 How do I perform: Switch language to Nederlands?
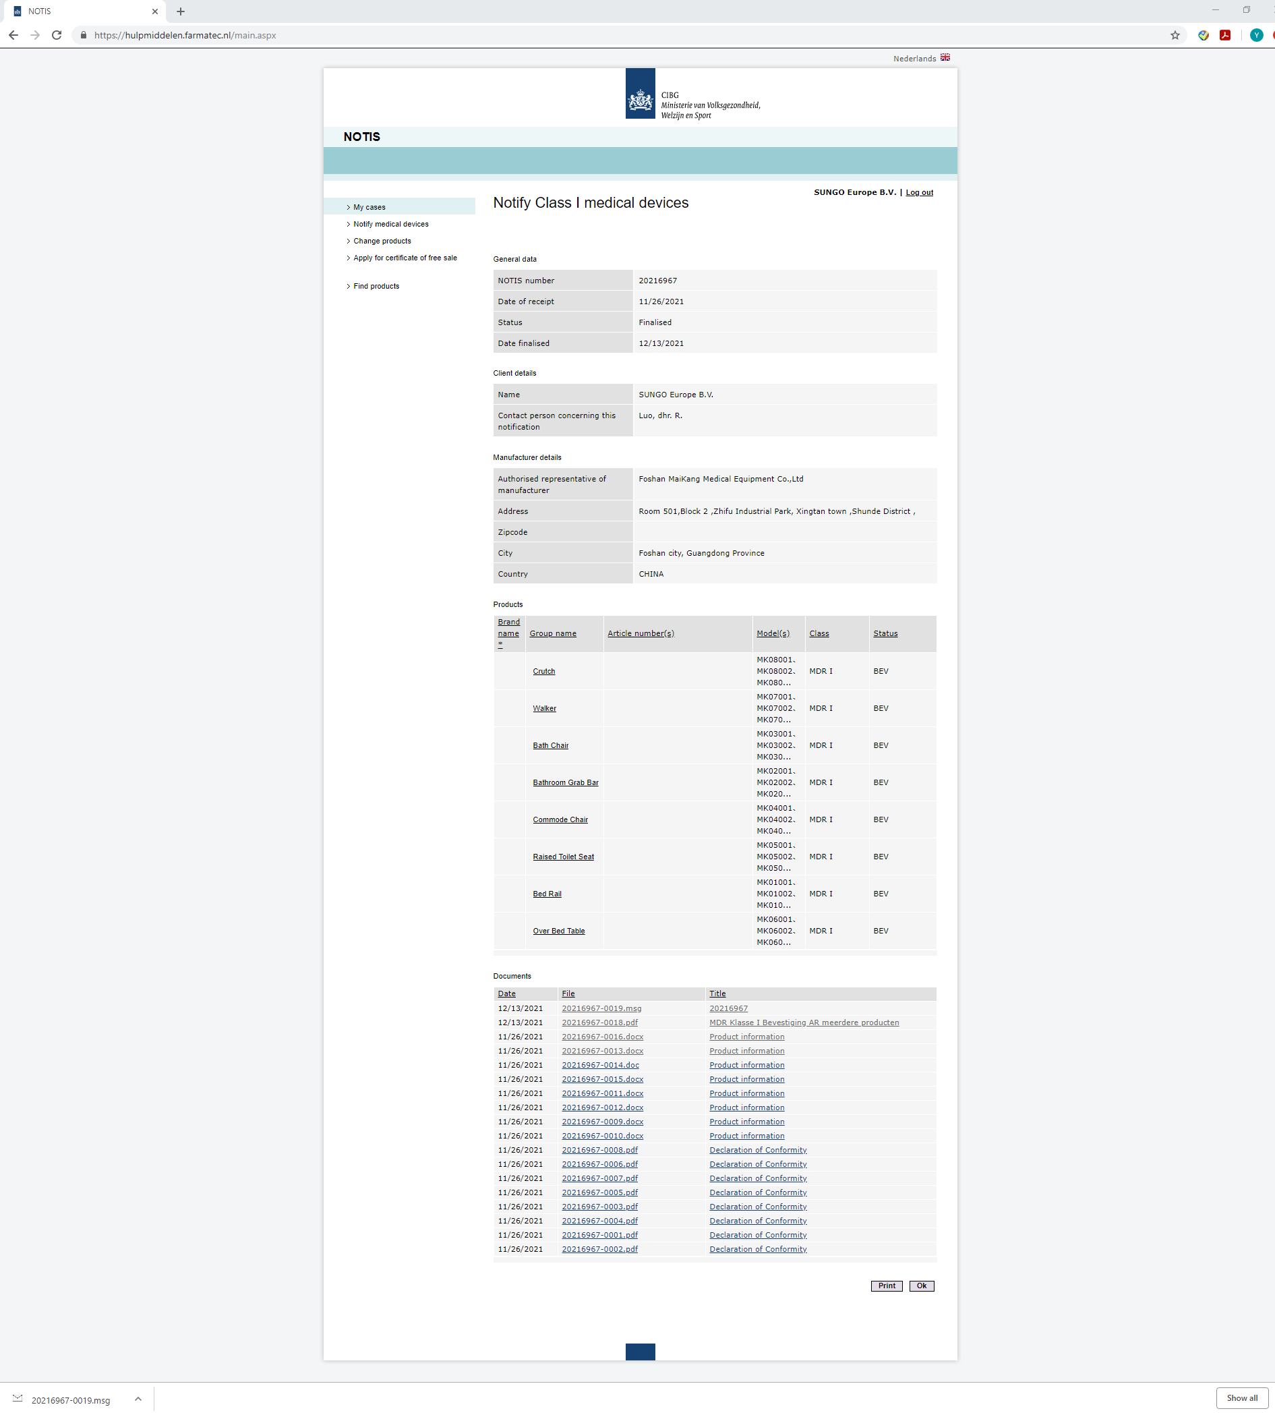tap(914, 59)
